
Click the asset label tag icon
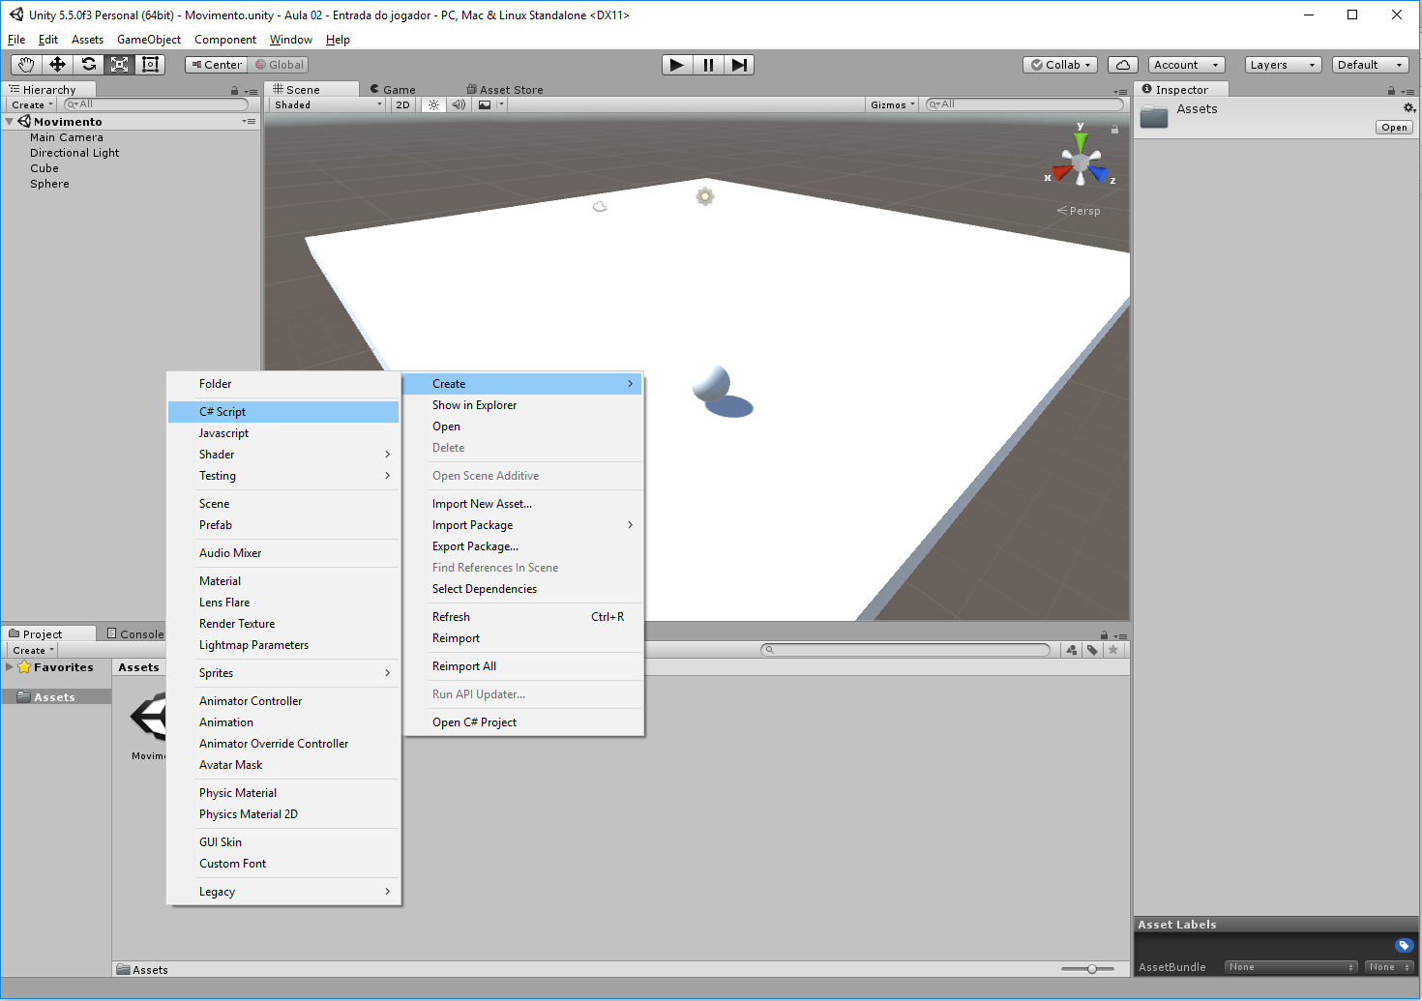[x=1404, y=945]
